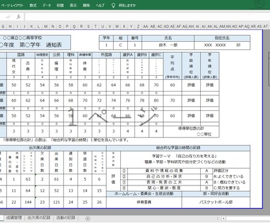Select column header AT
Viewport: 270px width, 223px height.
(x=265, y=26)
